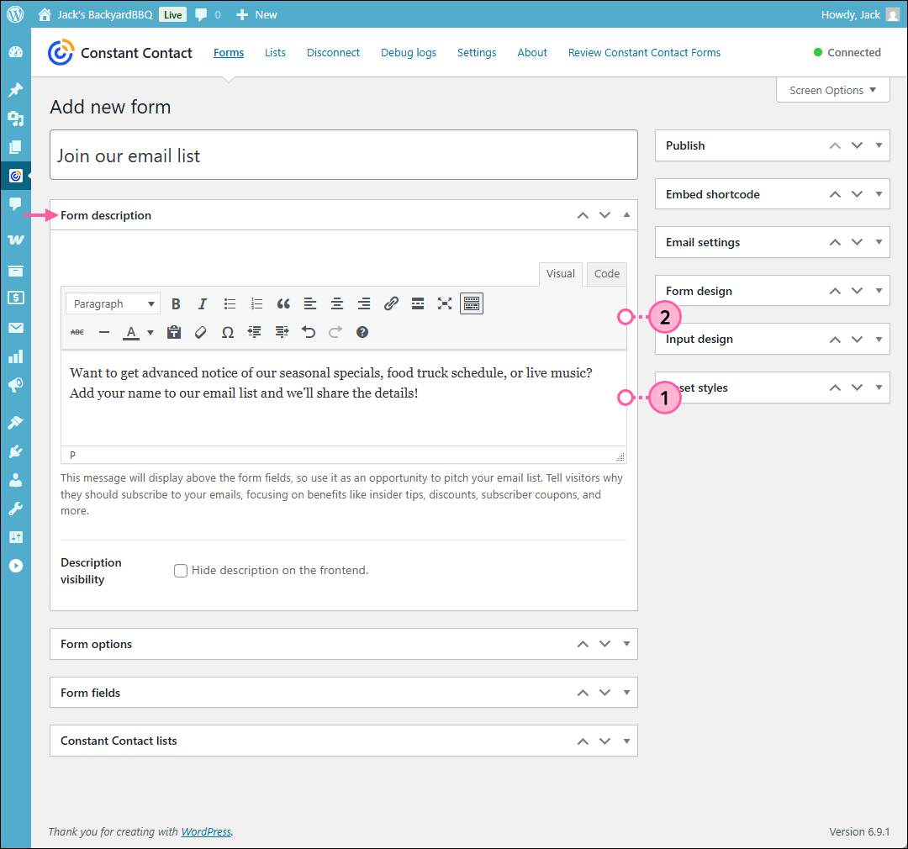Click the Review Constant Contact Forms link
Image resolution: width=908 pixels, height=849 pixels.
click(x=644, y=52)
